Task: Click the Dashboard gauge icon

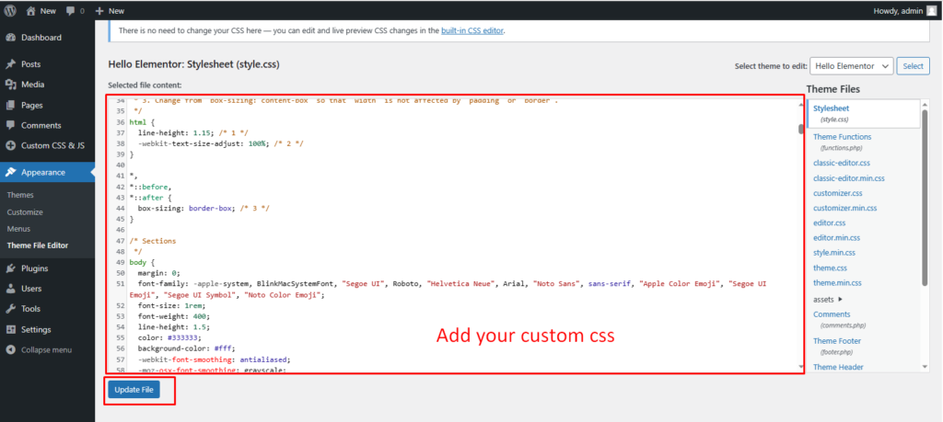Action: (x=10, y=37)
